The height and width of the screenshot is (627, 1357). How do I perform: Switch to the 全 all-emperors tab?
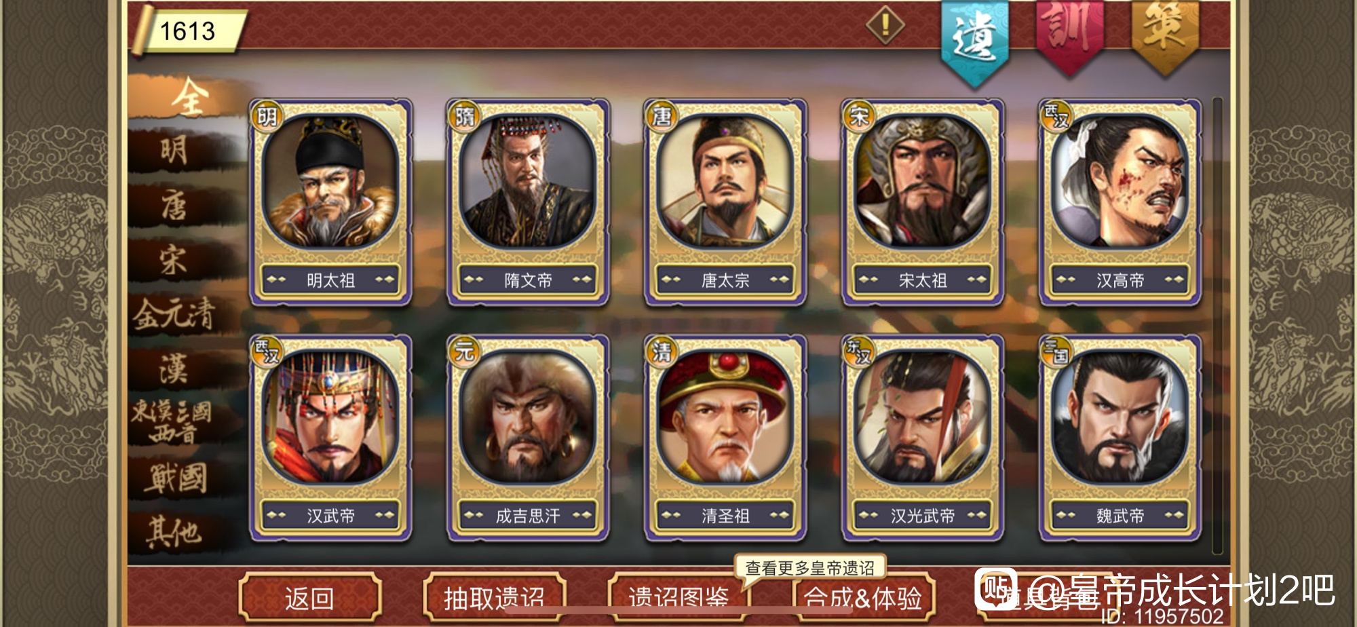click(188, 97)
